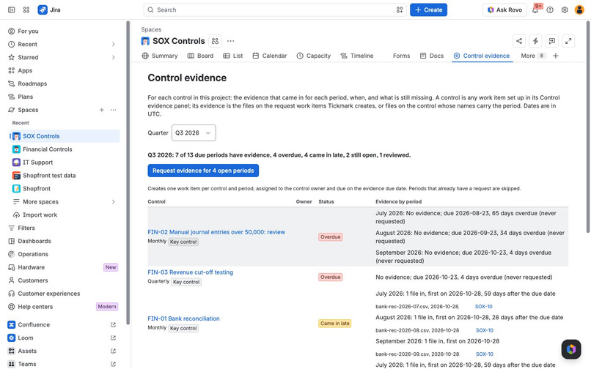Click the Create button

point(428,10)
